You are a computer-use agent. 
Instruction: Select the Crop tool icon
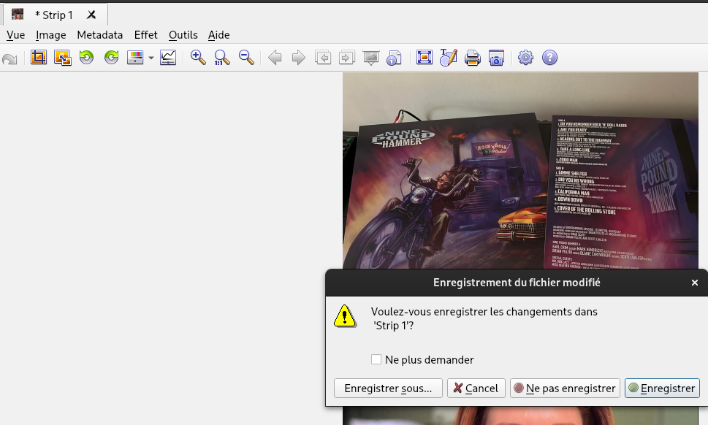pos(39,57)
